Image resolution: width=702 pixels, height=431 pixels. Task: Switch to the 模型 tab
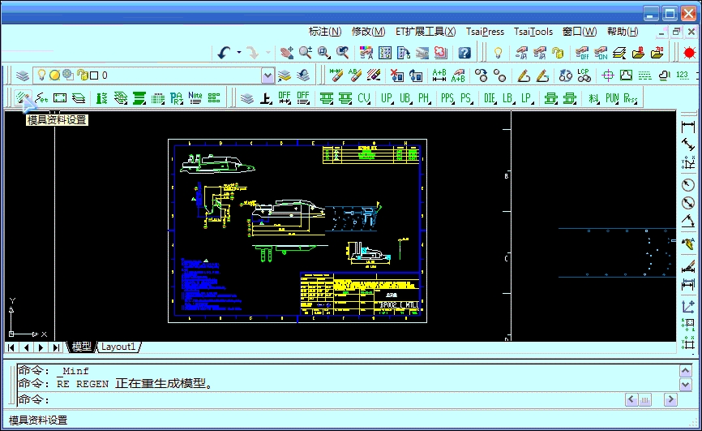[x=81, y=347]
